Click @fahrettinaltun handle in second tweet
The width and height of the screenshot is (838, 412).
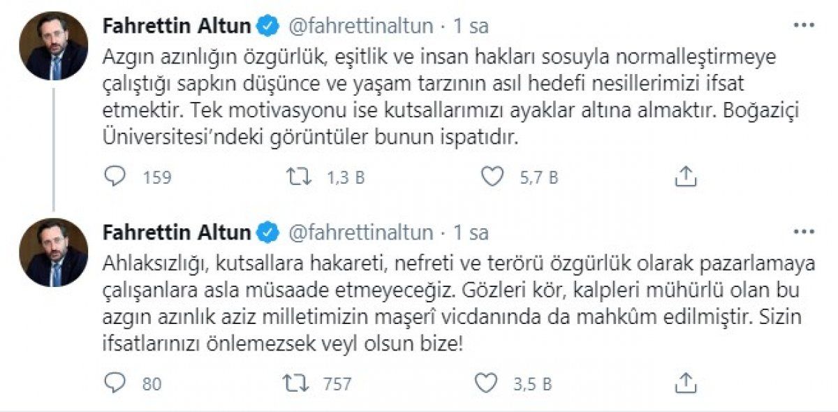(x=360, y=231)
